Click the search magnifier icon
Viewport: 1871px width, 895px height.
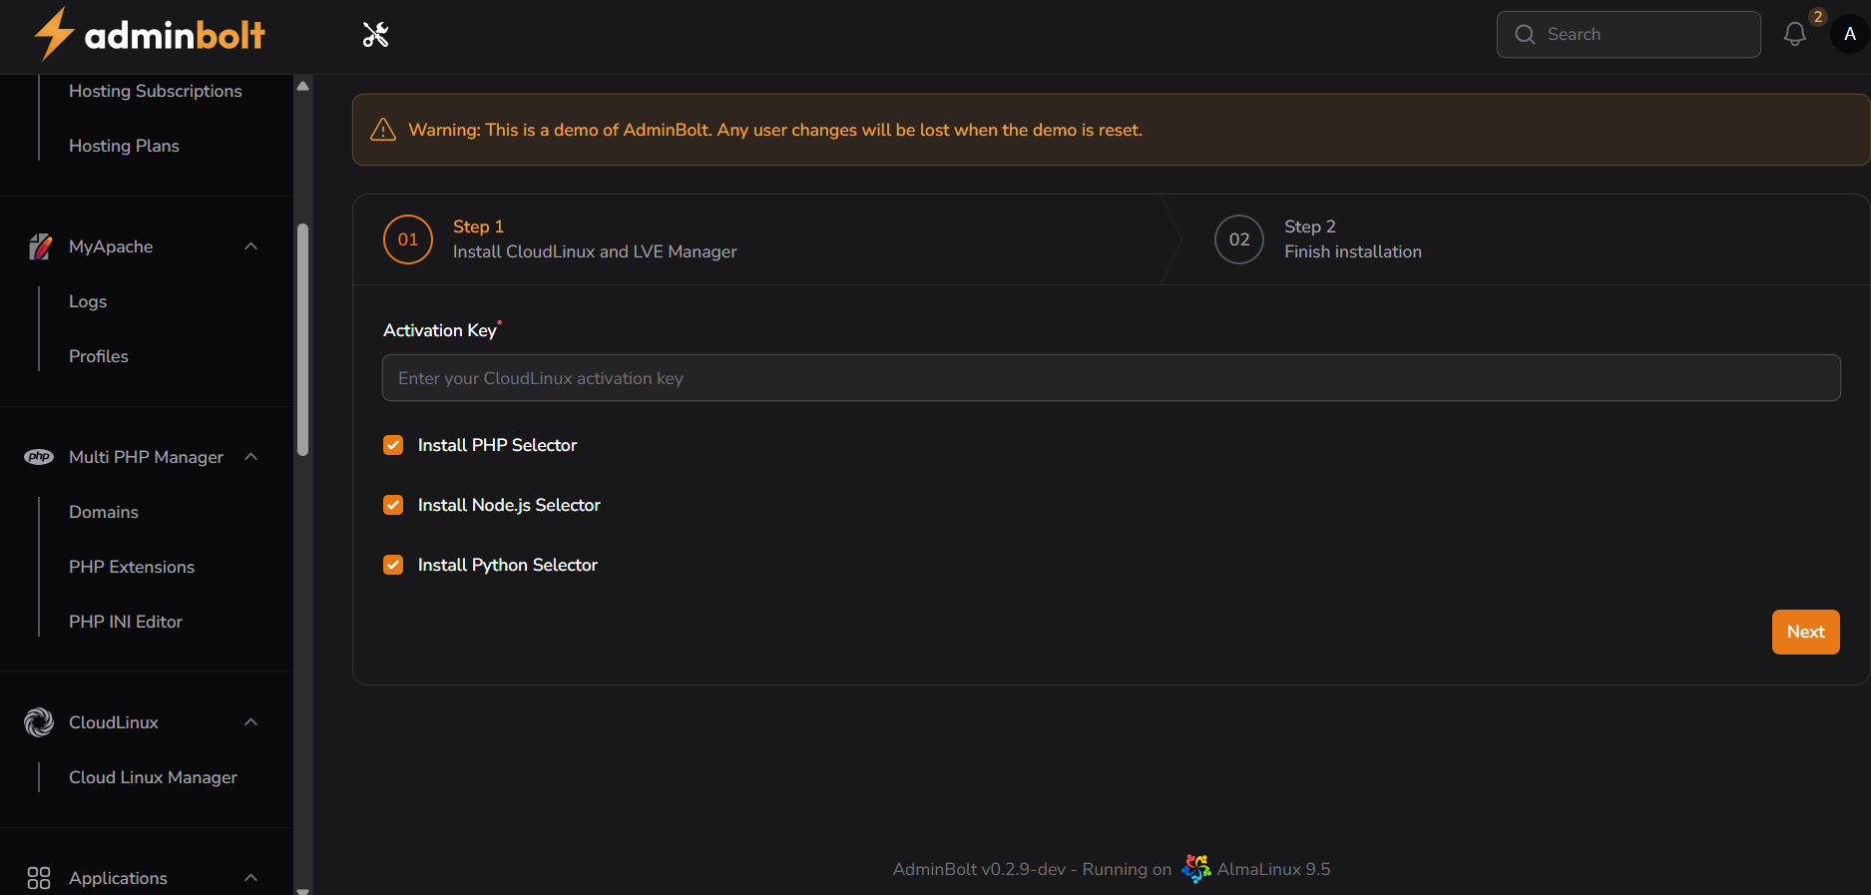point(1525,35)
